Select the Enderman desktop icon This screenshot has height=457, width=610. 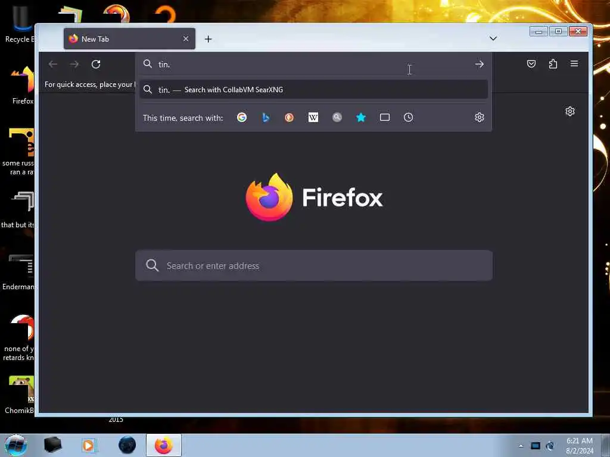click(18, 273)
